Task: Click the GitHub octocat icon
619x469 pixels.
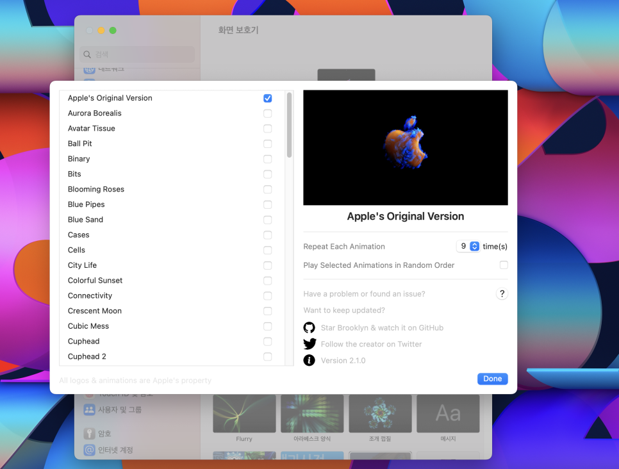Action: pyautogui.click(x=309, y=327)
